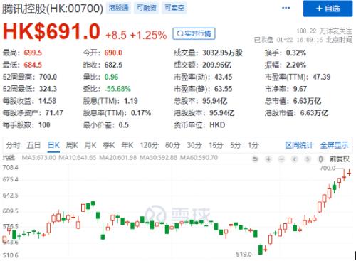Click the 700.0 high marker on chart

tap(328, 168)
